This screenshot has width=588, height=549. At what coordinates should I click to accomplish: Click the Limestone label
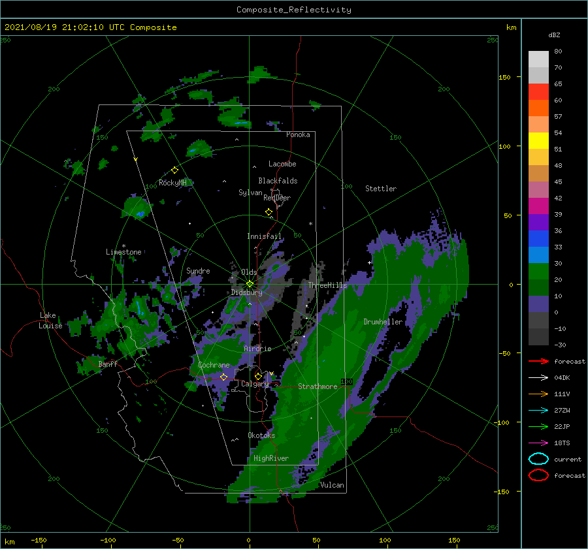coord(123,252)
